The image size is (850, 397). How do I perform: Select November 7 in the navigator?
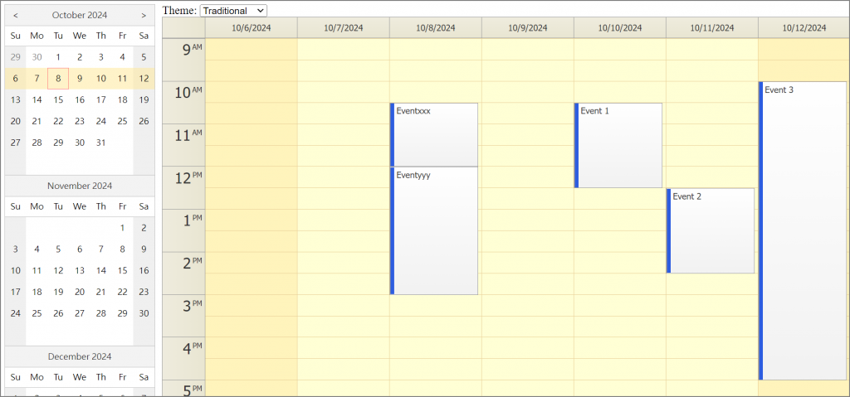point(100,249)
